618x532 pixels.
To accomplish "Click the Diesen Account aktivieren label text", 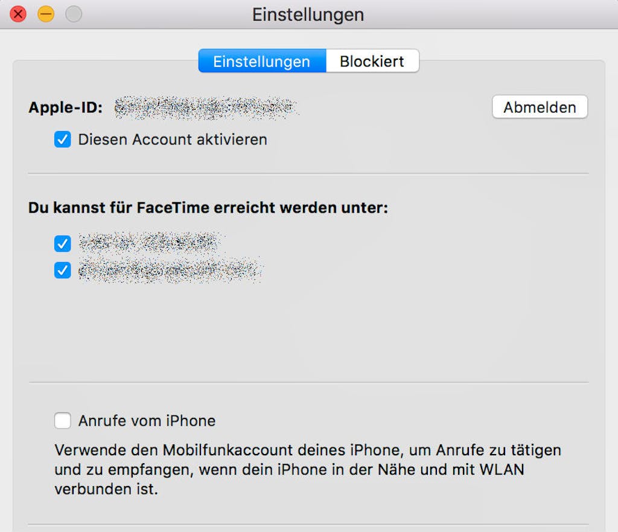I will click(x=173, y=139).
